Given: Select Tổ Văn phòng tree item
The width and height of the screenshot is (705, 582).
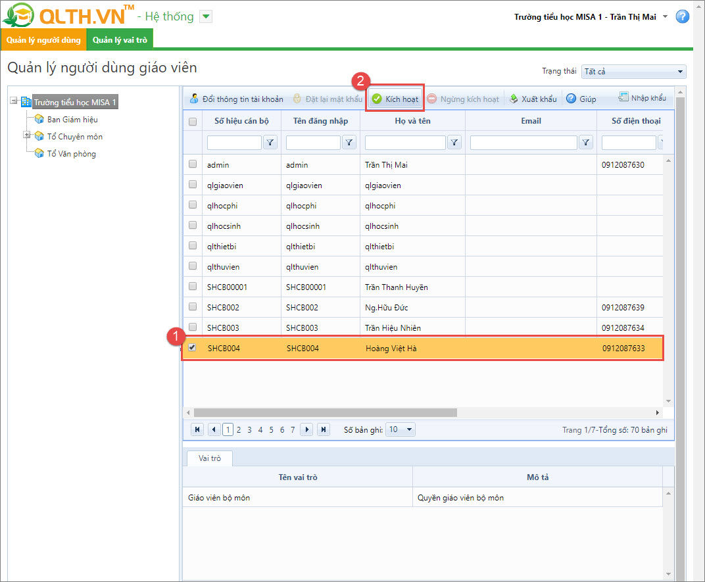Looking at the screenshot, I should [72, 154].
